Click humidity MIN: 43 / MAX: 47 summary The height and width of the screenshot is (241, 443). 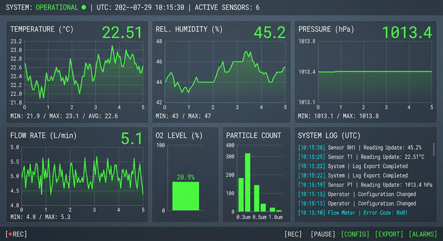pos(183,116)
